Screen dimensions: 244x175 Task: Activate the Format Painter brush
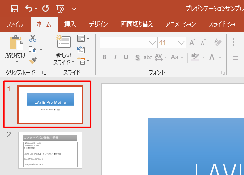coord(33,61)
